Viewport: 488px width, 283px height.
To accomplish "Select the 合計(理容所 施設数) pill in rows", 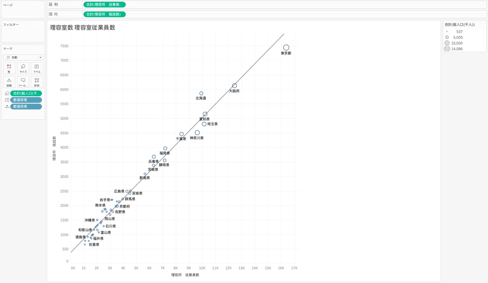I will pos(105,14).
